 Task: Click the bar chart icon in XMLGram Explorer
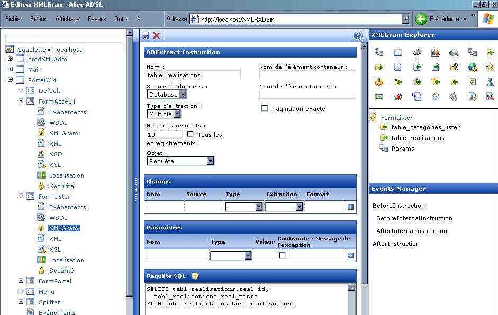(435, 52)
